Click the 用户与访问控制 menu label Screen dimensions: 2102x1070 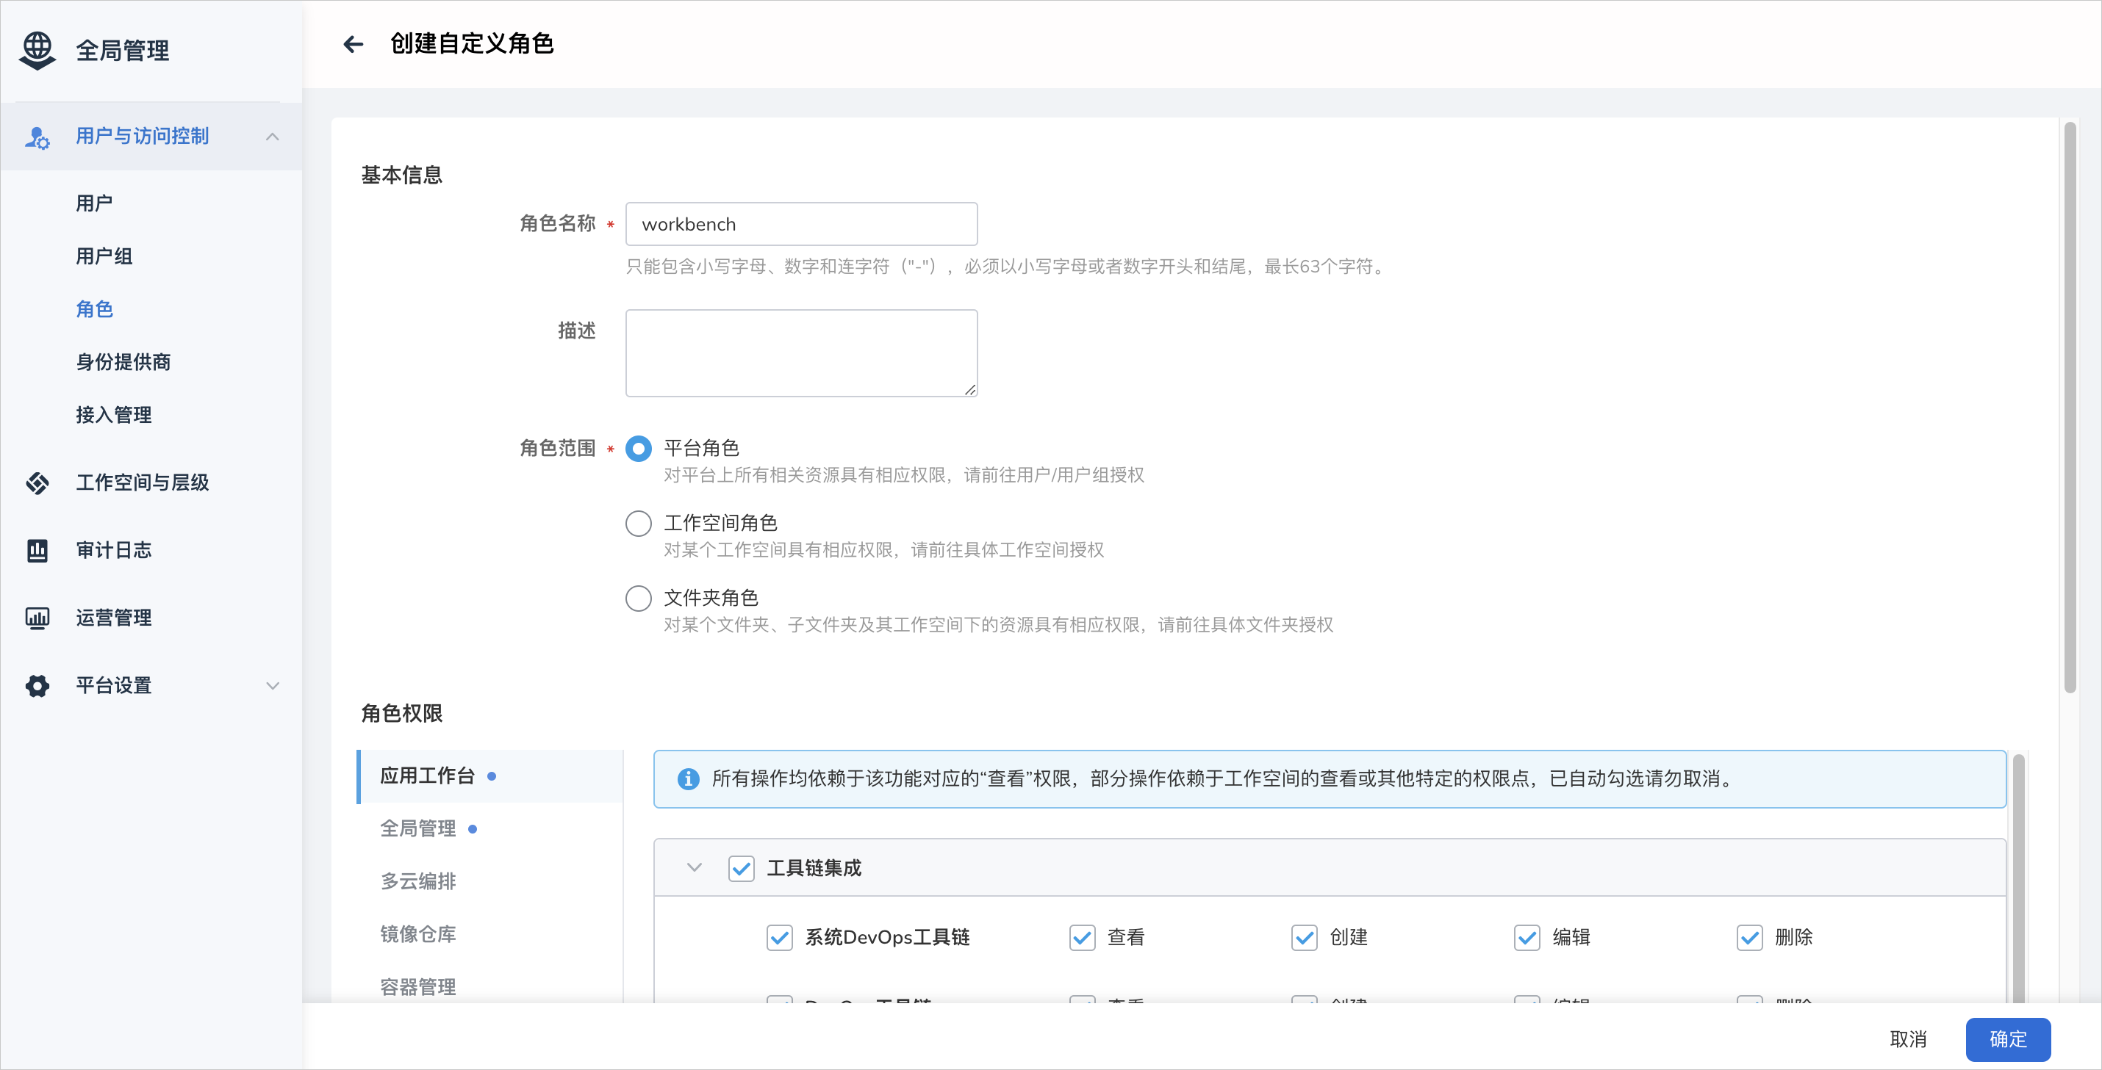pos(143,136)
